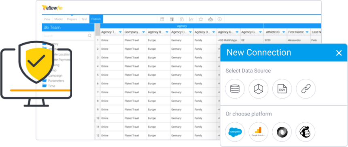Click the column formatting toolbar icon
The image size is (348, 147).
coord(172,19)
